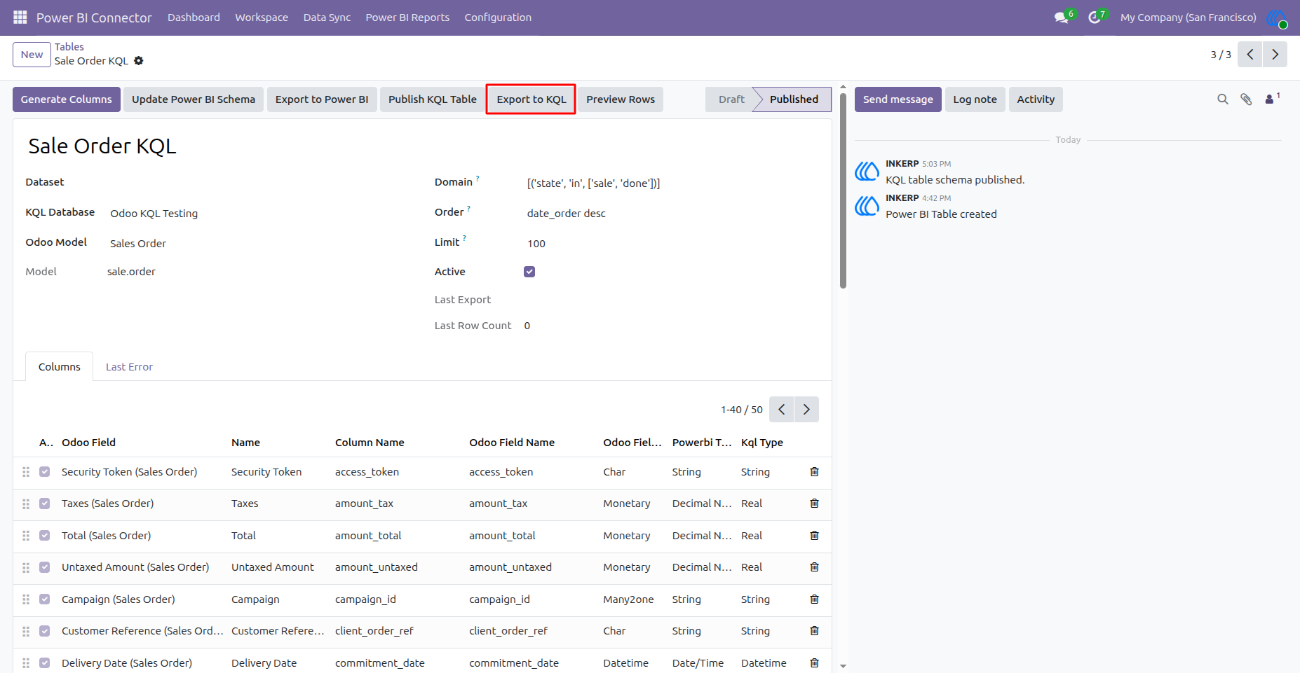Toggle checkbox for Security Token row
Screen dimensions: 1300x673
pos(45,472)
